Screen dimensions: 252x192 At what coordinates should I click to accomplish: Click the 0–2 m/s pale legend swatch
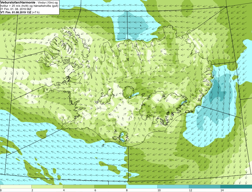(x=16, y=186)
